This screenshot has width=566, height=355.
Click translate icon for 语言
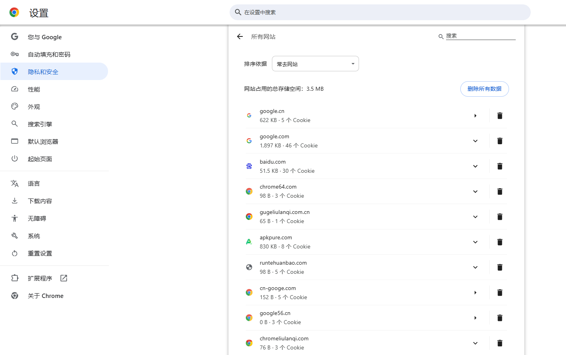pos(15,183)
